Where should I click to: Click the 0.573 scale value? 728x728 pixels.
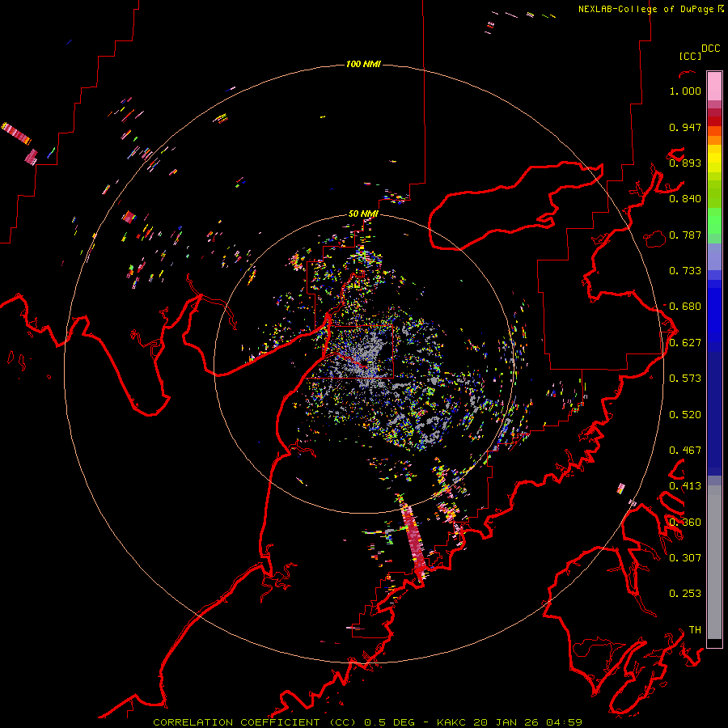click(x=685, y=379)
